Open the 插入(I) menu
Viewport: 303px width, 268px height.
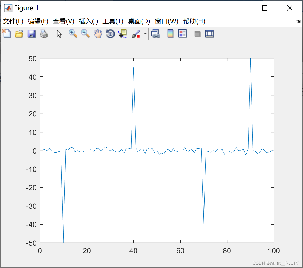(88, 21)
